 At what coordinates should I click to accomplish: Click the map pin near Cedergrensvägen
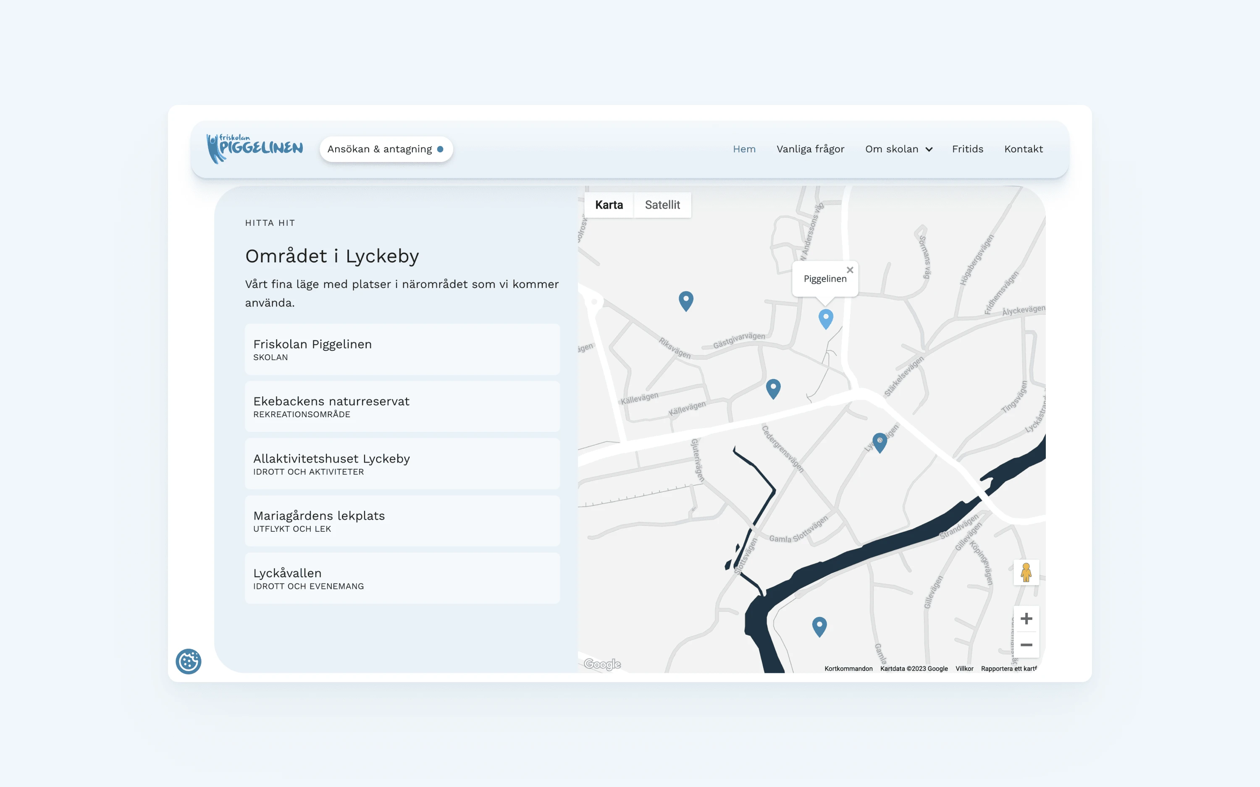pyautogui.click(x=879, y=442)
